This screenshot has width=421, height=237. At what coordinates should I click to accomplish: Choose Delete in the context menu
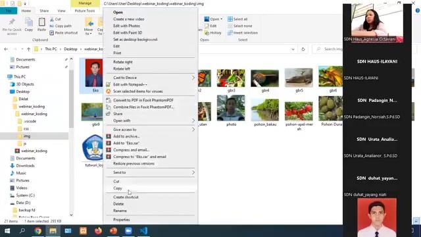pyautogui.click(x=151, y=204)
